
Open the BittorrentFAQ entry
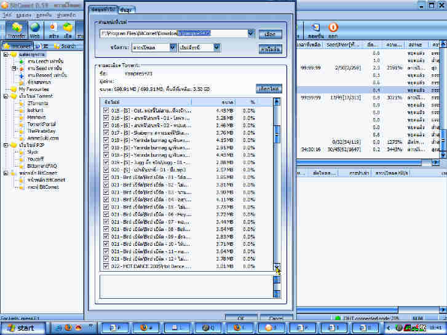(38, 166)
